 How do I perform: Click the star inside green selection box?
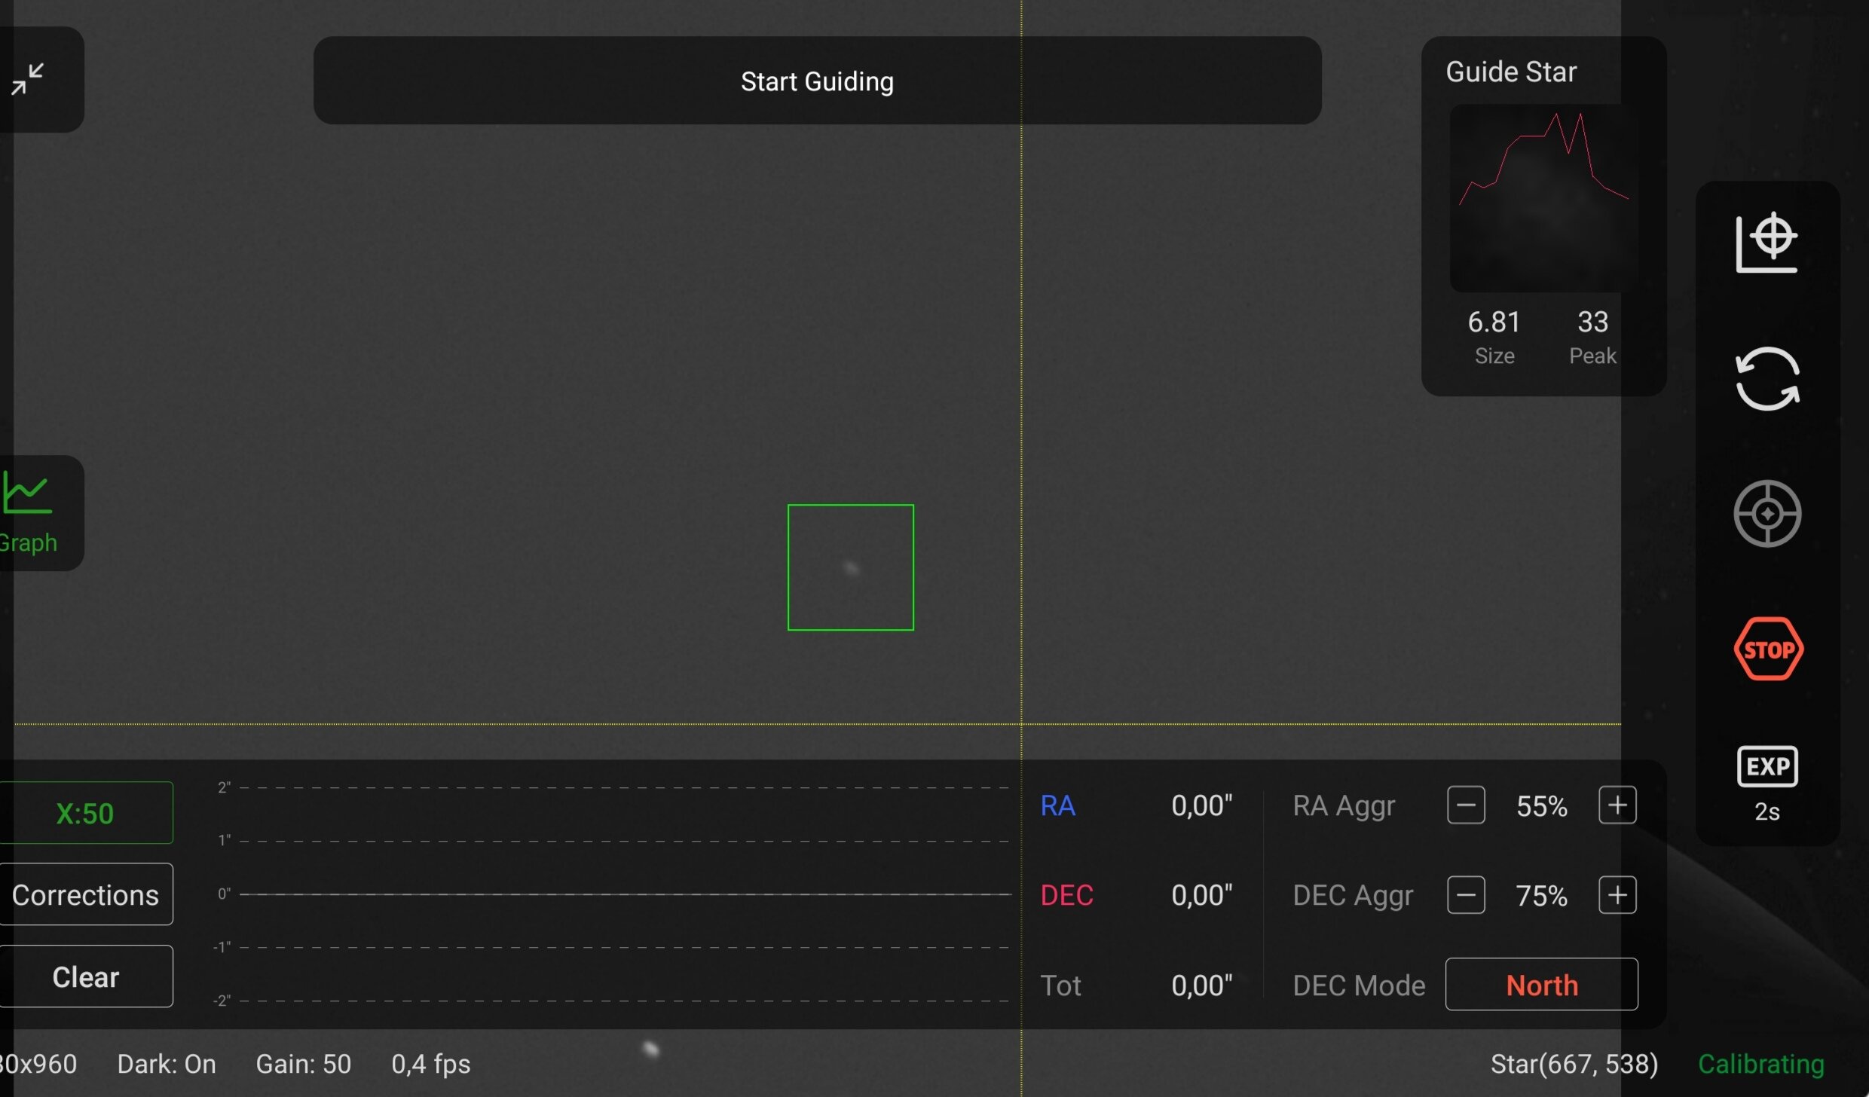click(x=851, y=567)
